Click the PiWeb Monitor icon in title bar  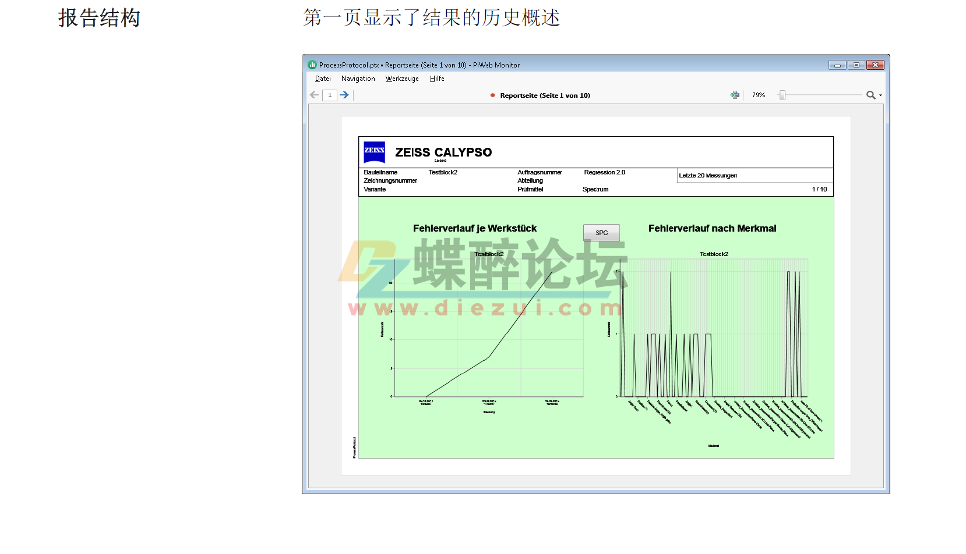312,65
